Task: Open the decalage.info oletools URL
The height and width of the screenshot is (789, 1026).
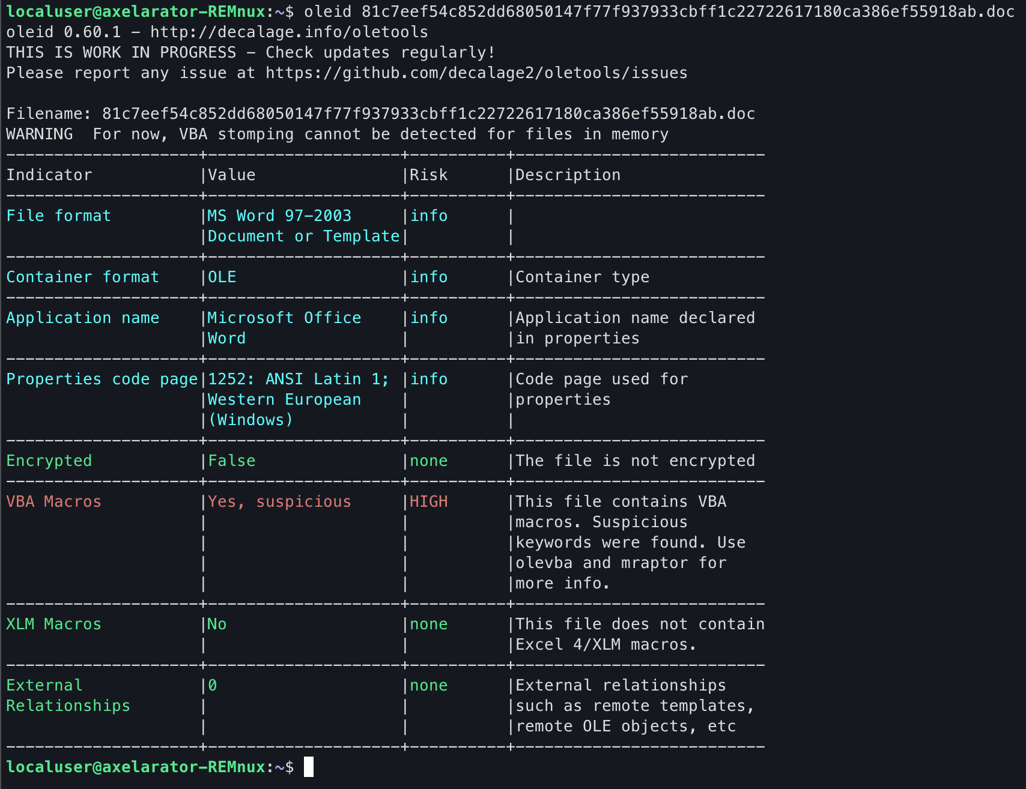Action: coord(289,32)
